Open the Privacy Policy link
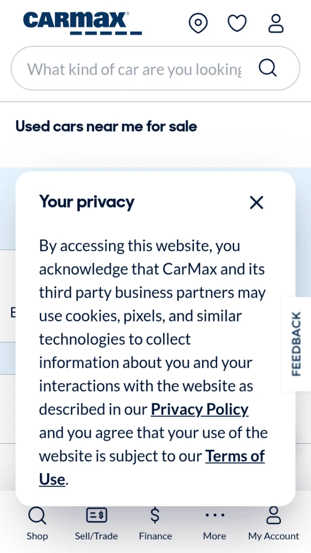The width and height of the screenshot is (311, 553). [x=200, y=409]
